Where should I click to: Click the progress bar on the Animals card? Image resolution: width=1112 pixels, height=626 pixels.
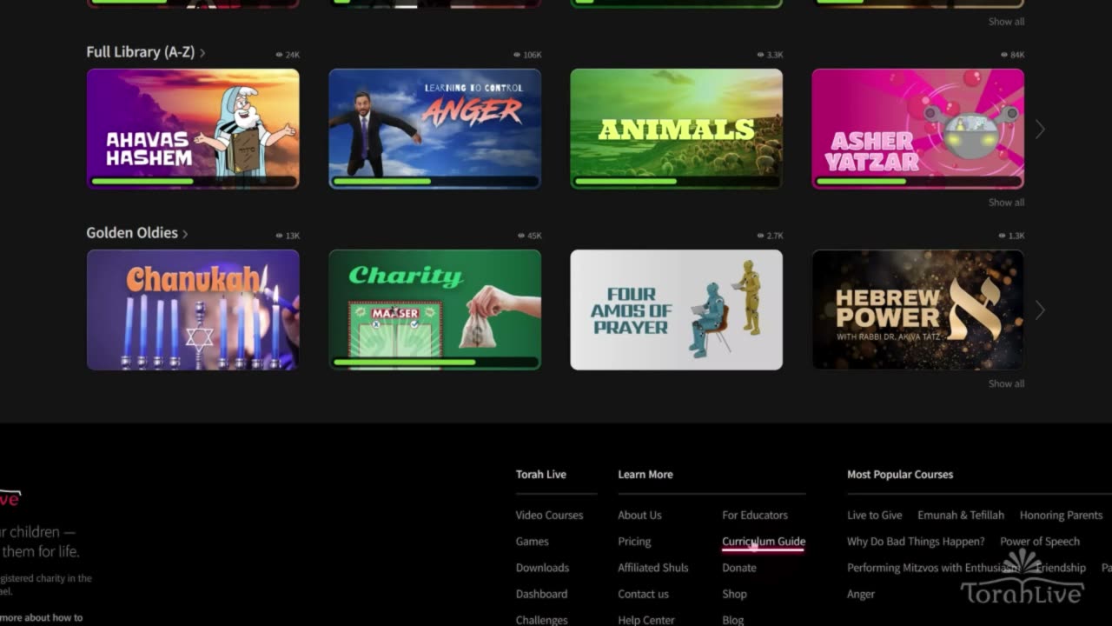pos(676,181)
